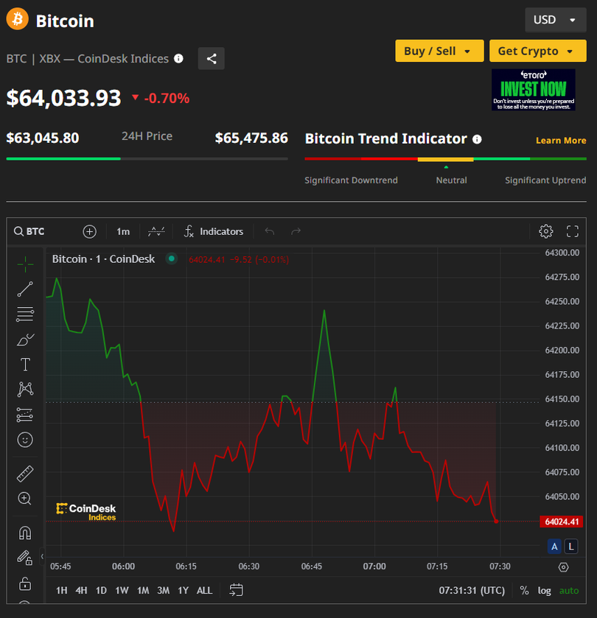Toggle auto scale on the chart
597x618 pixels.
568,590
